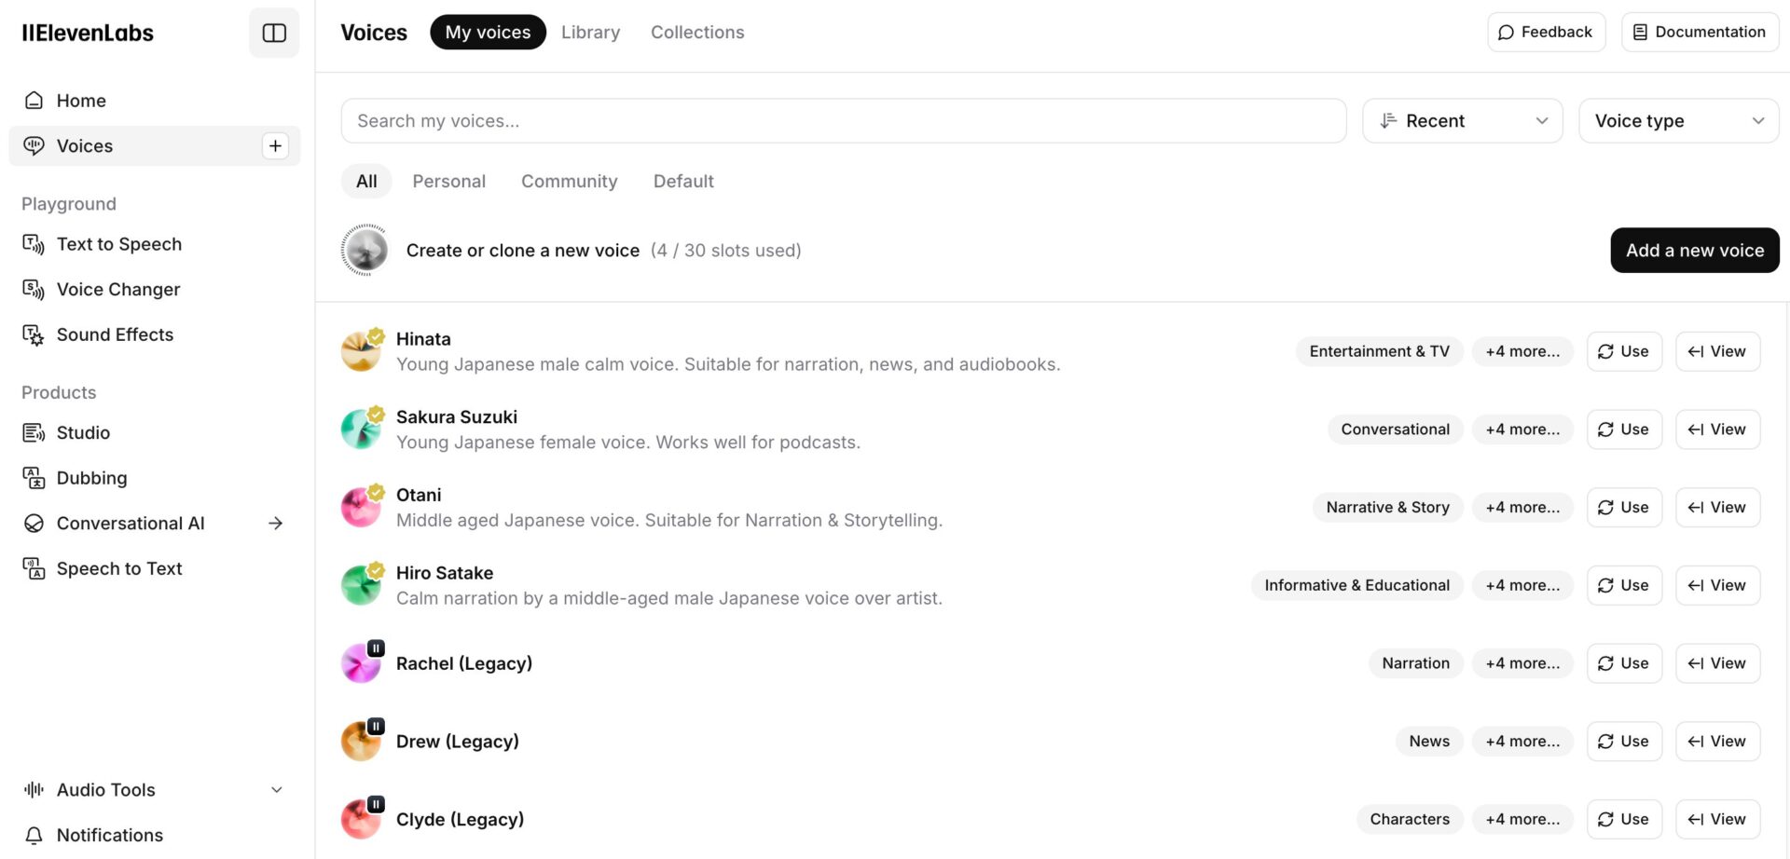Open Notifications in the sidebar

click(x=109, y=835)
